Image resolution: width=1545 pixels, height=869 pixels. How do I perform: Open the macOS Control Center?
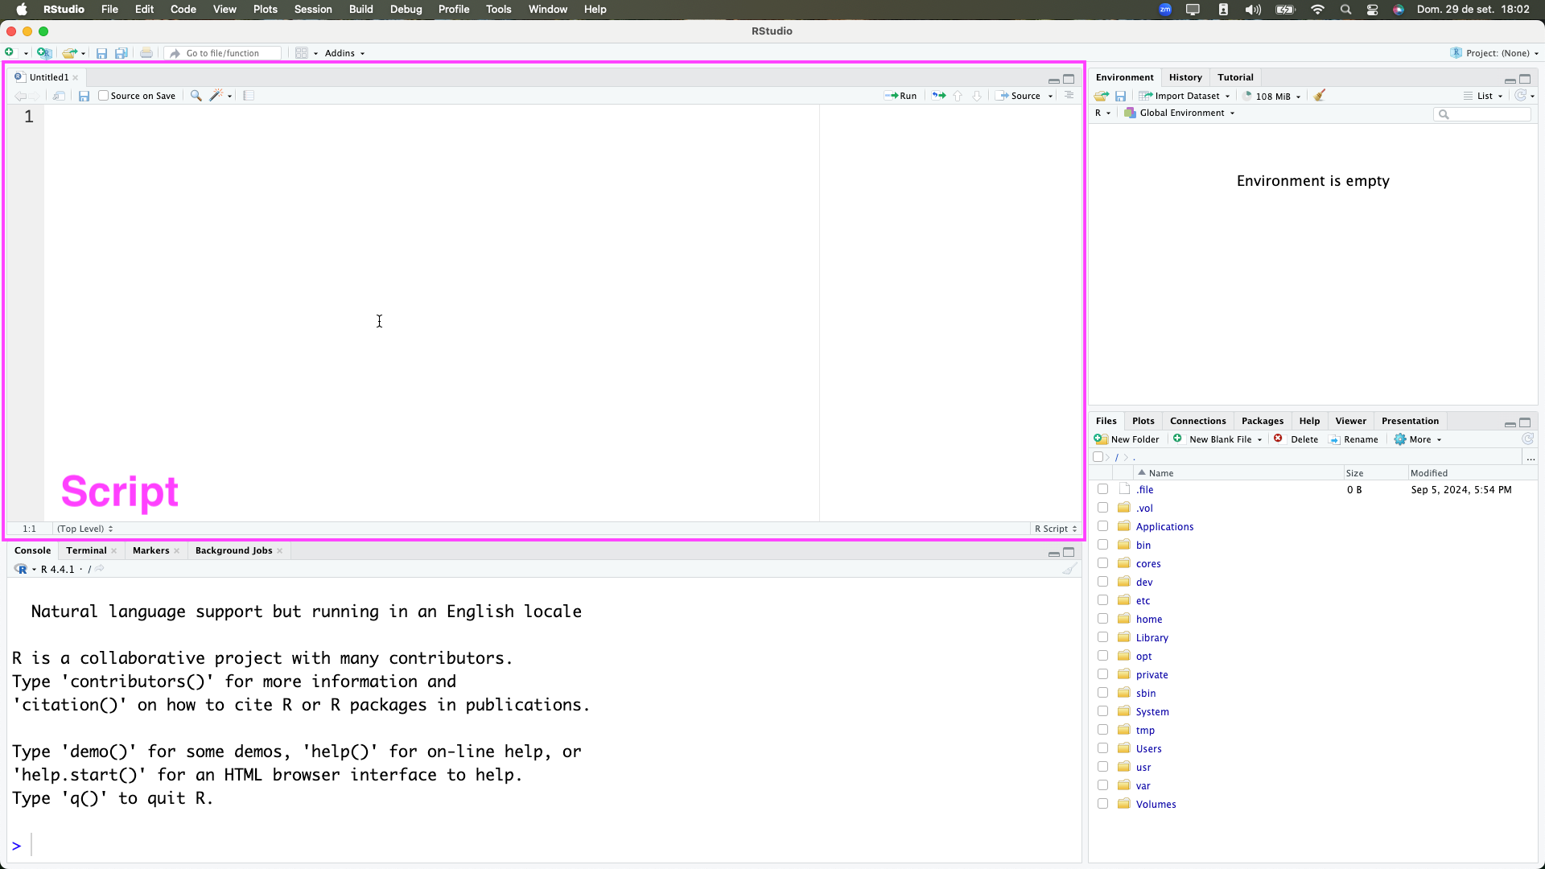point(1373,10)
